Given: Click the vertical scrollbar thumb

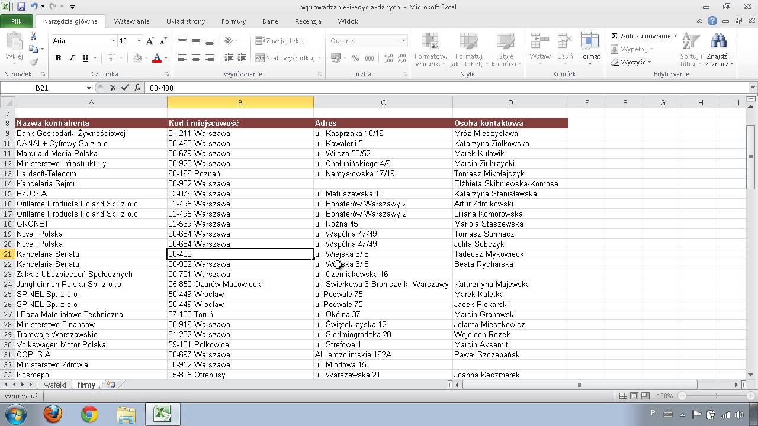Looking at the screenshot, I should click(x=752, y=157).
